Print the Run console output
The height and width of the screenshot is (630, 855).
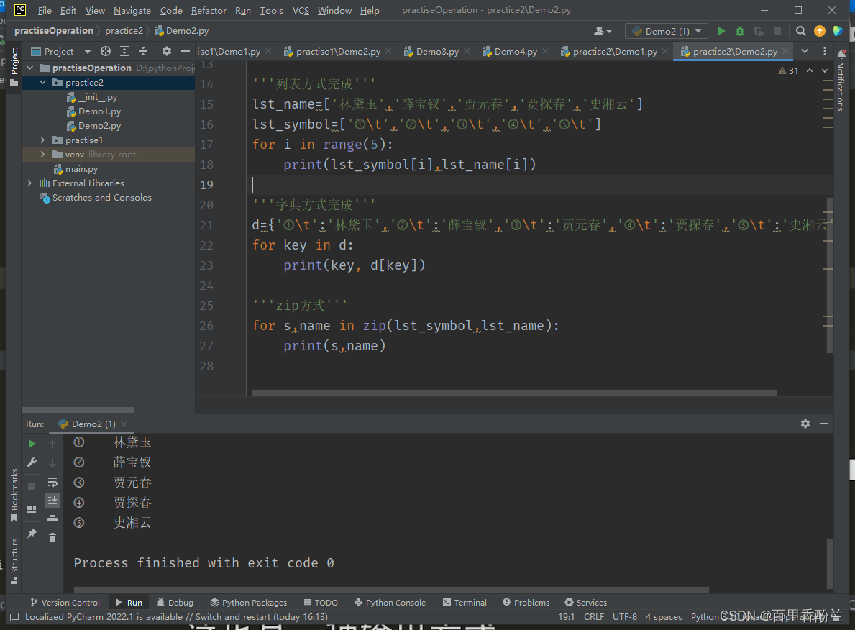click(52, 519)
